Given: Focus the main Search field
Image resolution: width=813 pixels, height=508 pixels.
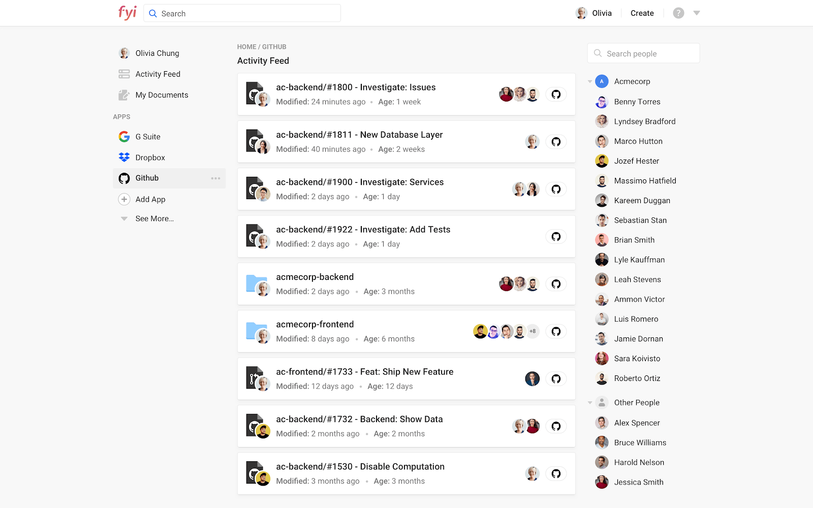Looking at the screenshot, I should [242, 13].
